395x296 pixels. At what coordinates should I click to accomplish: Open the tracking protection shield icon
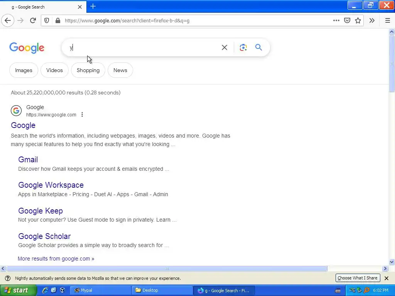pyautogui.click(x=47, y=20)
